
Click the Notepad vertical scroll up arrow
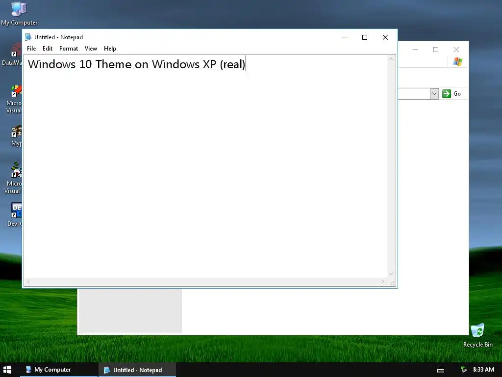[x=391, y=59]
